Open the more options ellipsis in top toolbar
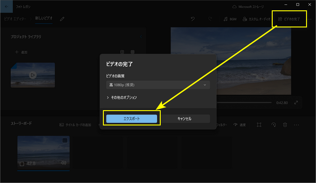Viewport: 316px width, 183px height. (x=310, y=19)
